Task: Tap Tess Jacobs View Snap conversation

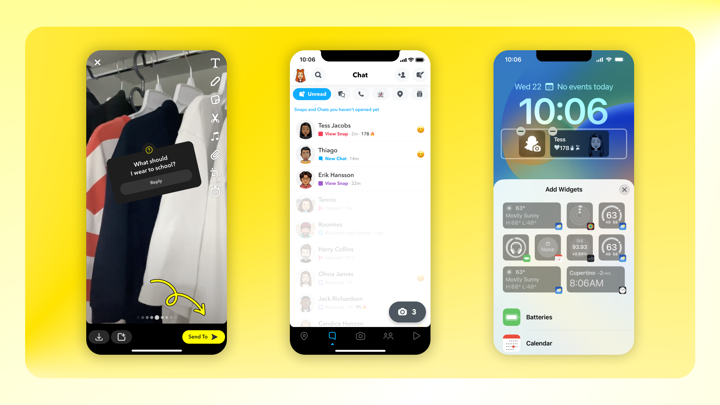Action: (360, 129)
